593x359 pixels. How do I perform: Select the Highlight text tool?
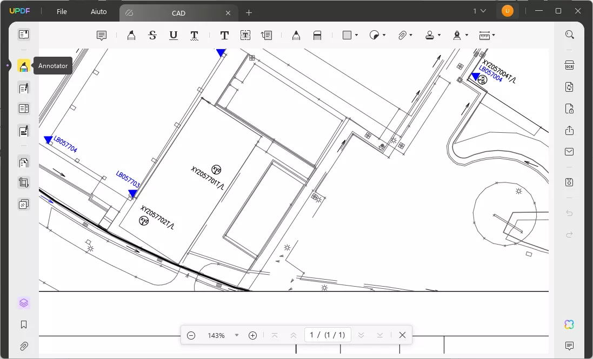(x=131, y=36)
